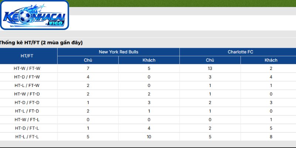296x148 pixels.
Task: Click the Thống kê HT/FT section title
Action: (41, 43)
